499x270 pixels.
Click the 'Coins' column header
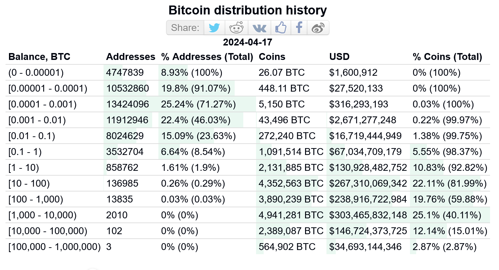click(x=272, y=57)
